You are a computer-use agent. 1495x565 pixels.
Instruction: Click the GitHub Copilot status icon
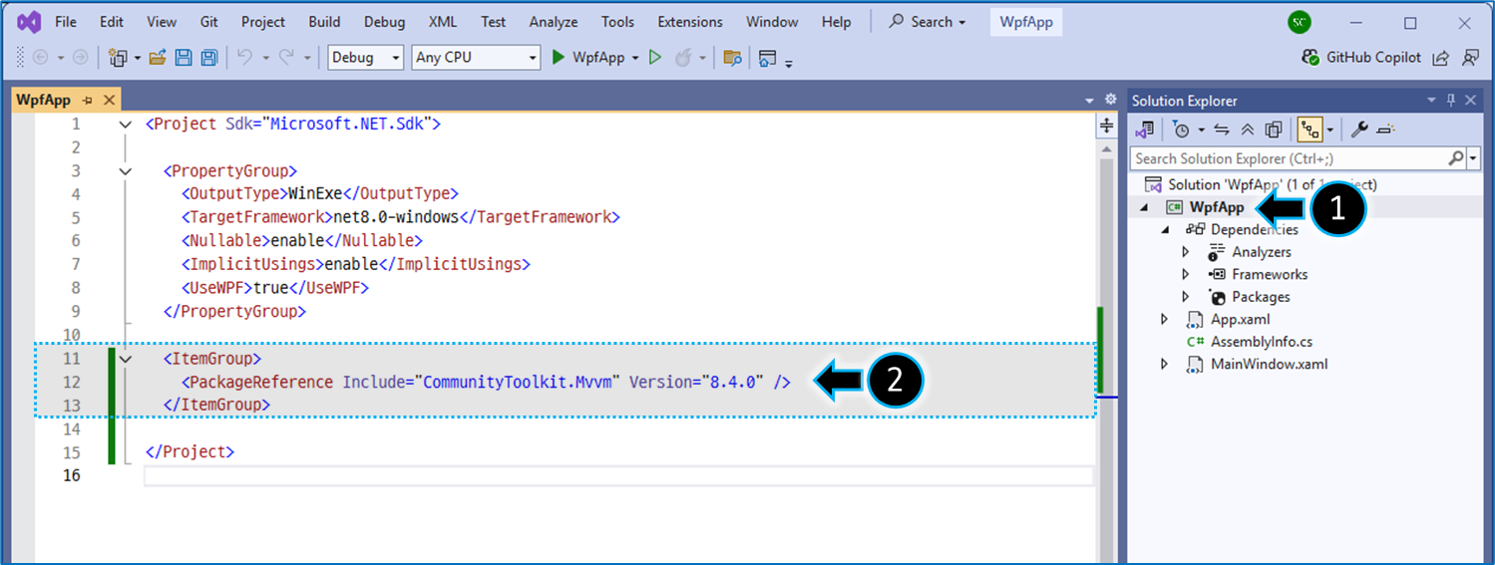[1311, 57]
